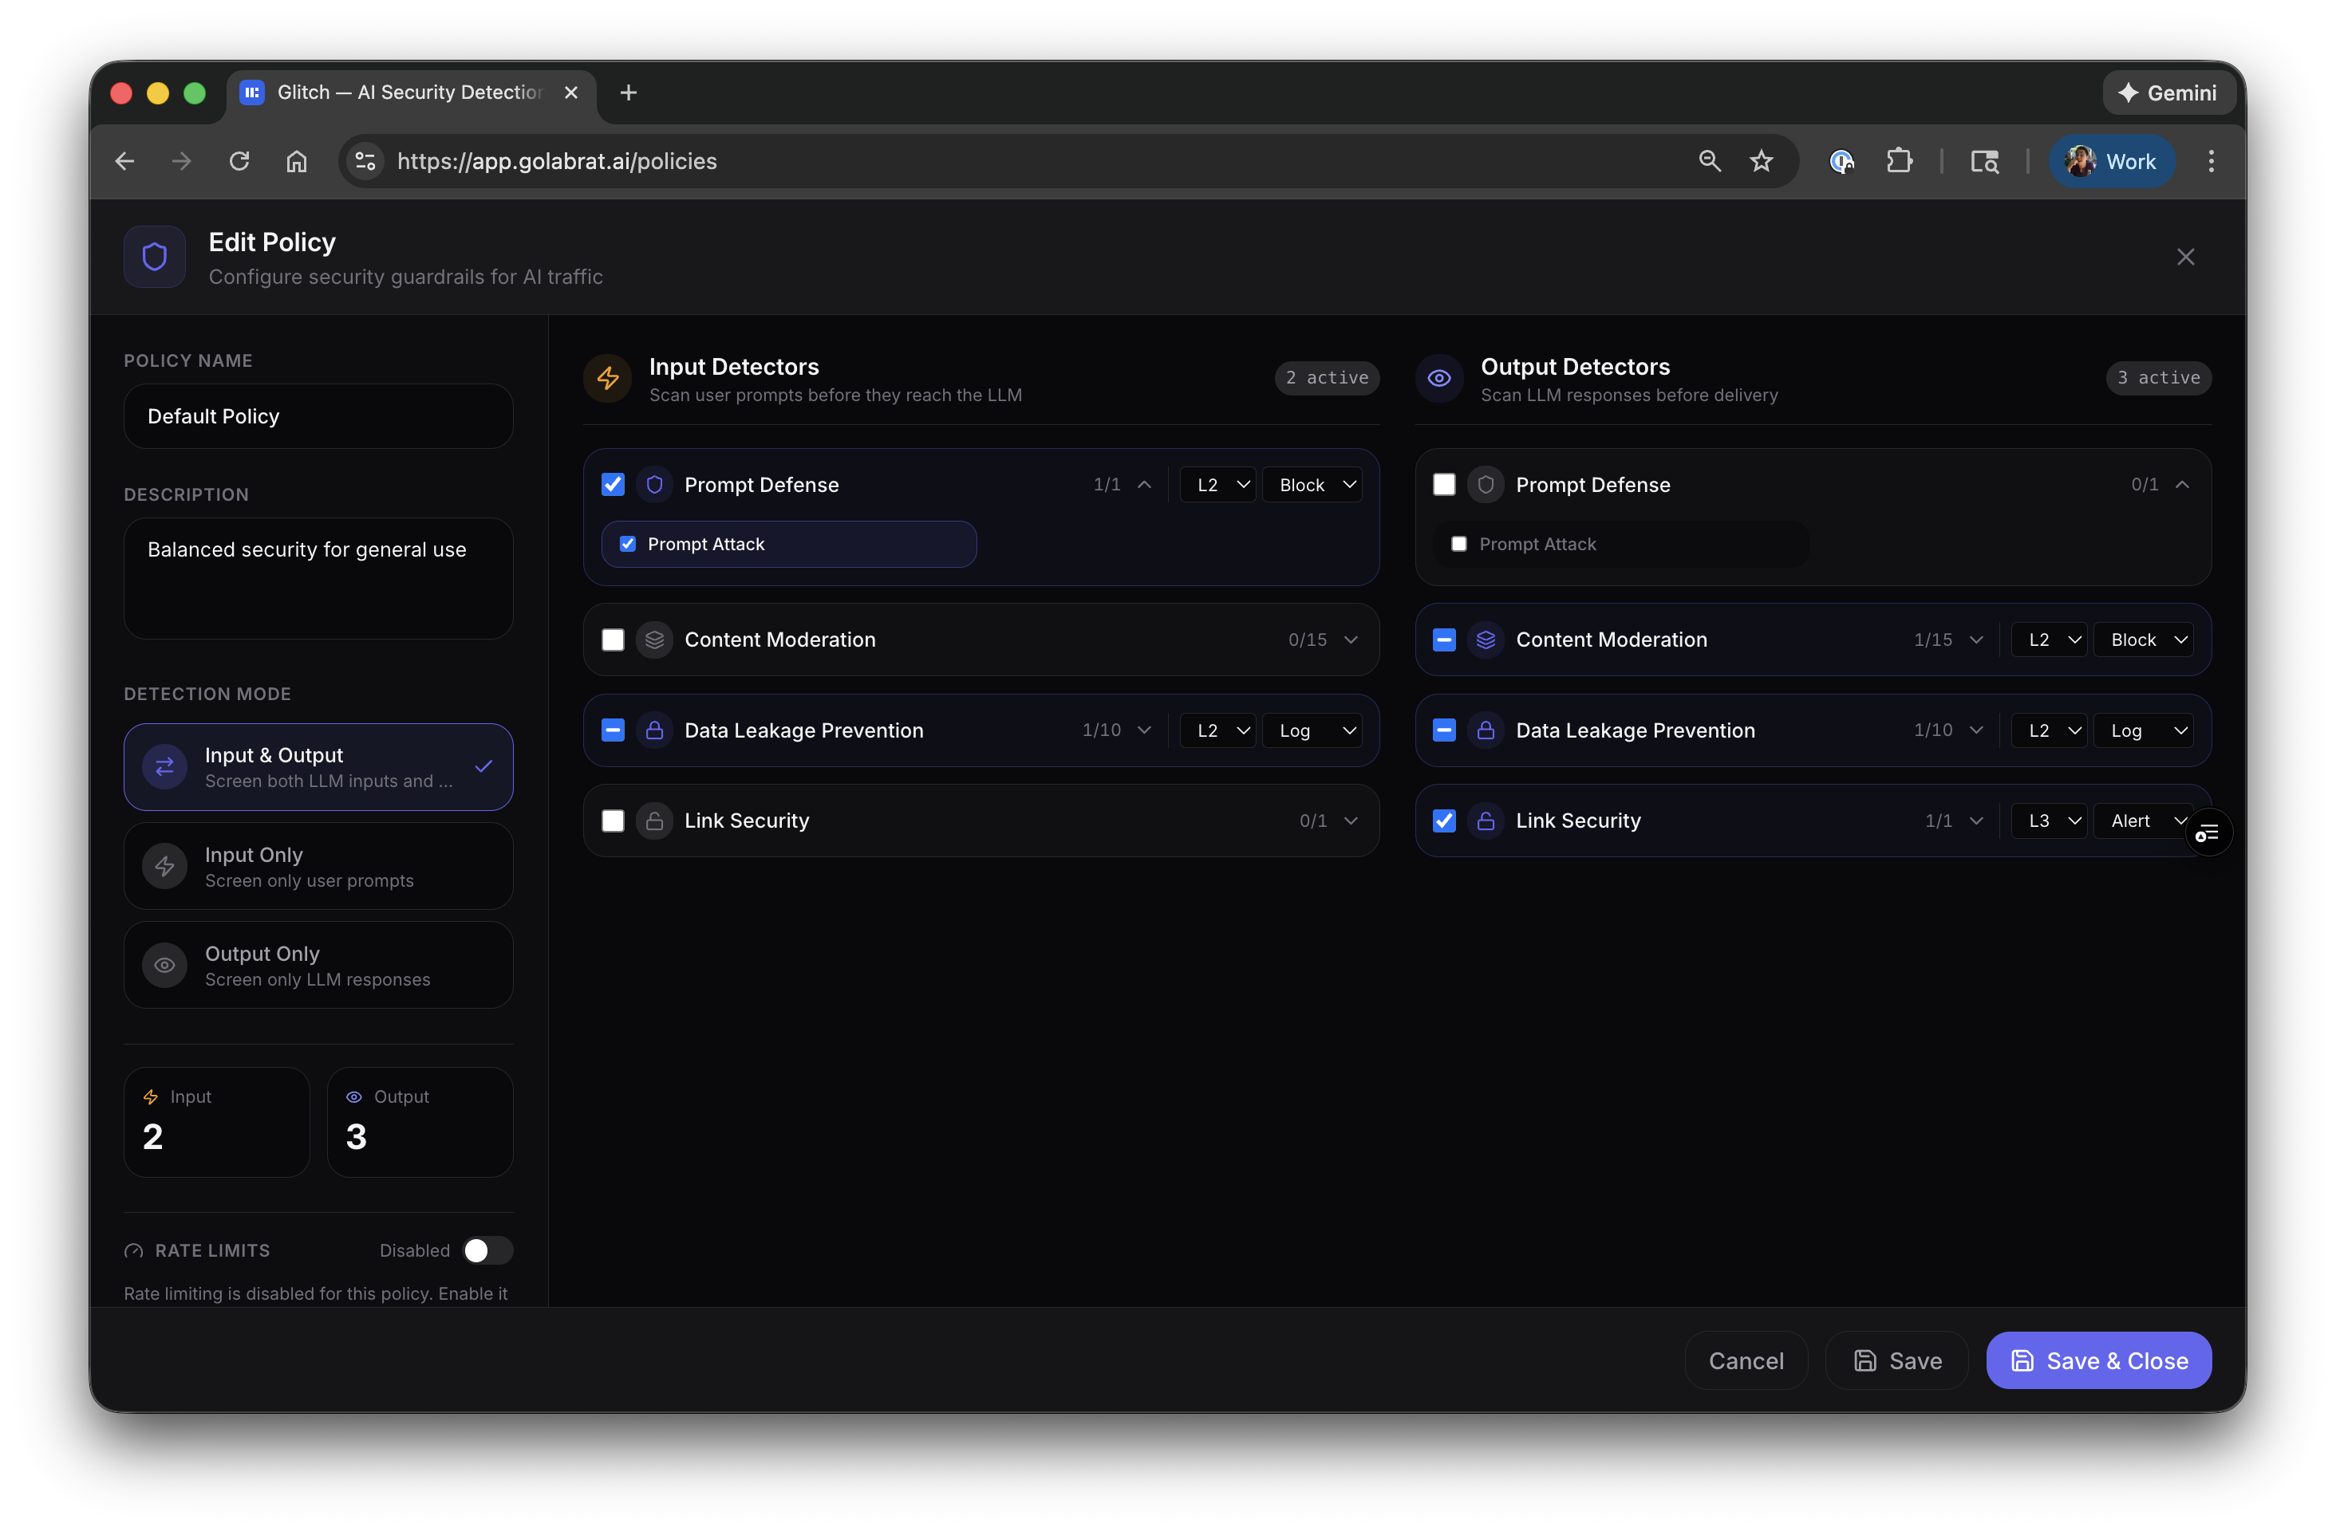The image size is (2336, 1531).
Task: Click the Prompt Defense shield icon
Action: click(x=653, y=483)
